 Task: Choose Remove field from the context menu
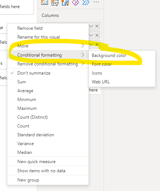[x=48, y=28]
